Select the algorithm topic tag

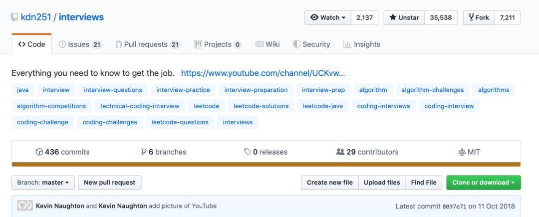click(373, 90)
